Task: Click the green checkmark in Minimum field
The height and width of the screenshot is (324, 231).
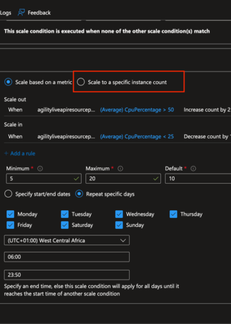Action: coord(76,179)
